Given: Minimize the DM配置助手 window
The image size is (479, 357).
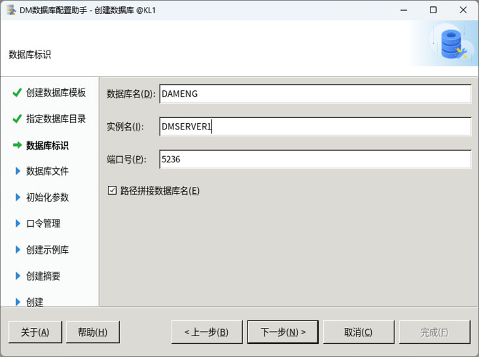Looking at the screenshot, I should 404,10.
